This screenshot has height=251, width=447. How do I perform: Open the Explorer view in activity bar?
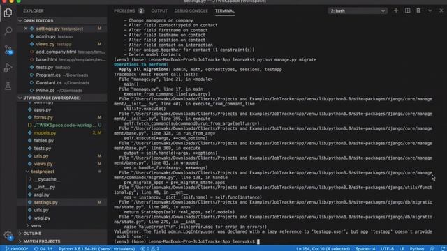(x=8, y=13)
